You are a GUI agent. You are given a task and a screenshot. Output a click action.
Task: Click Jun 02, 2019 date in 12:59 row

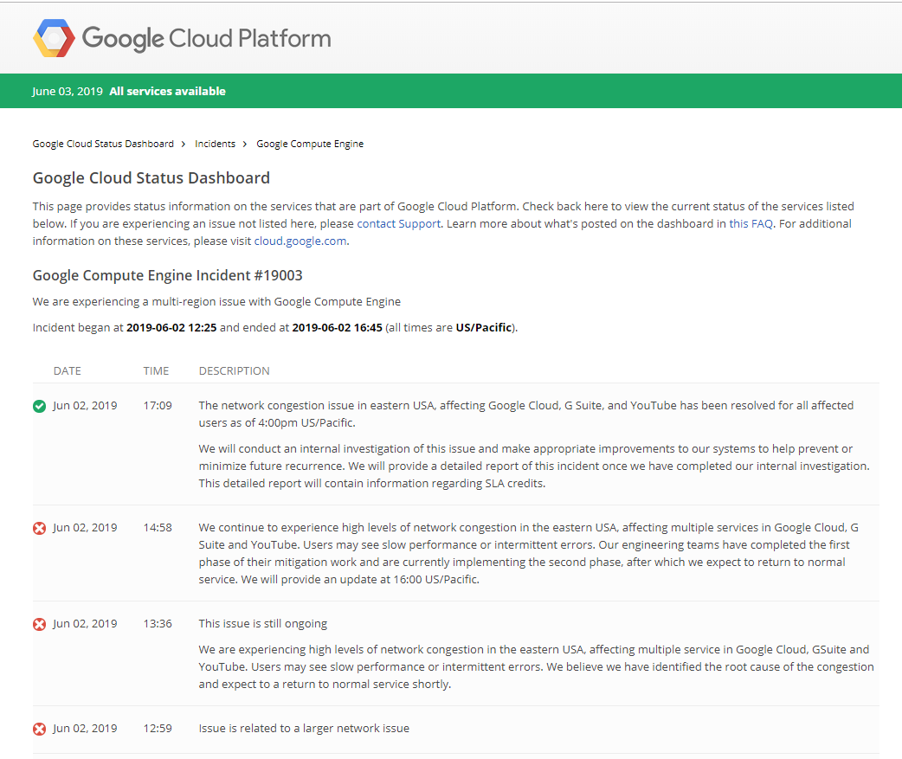85,729
